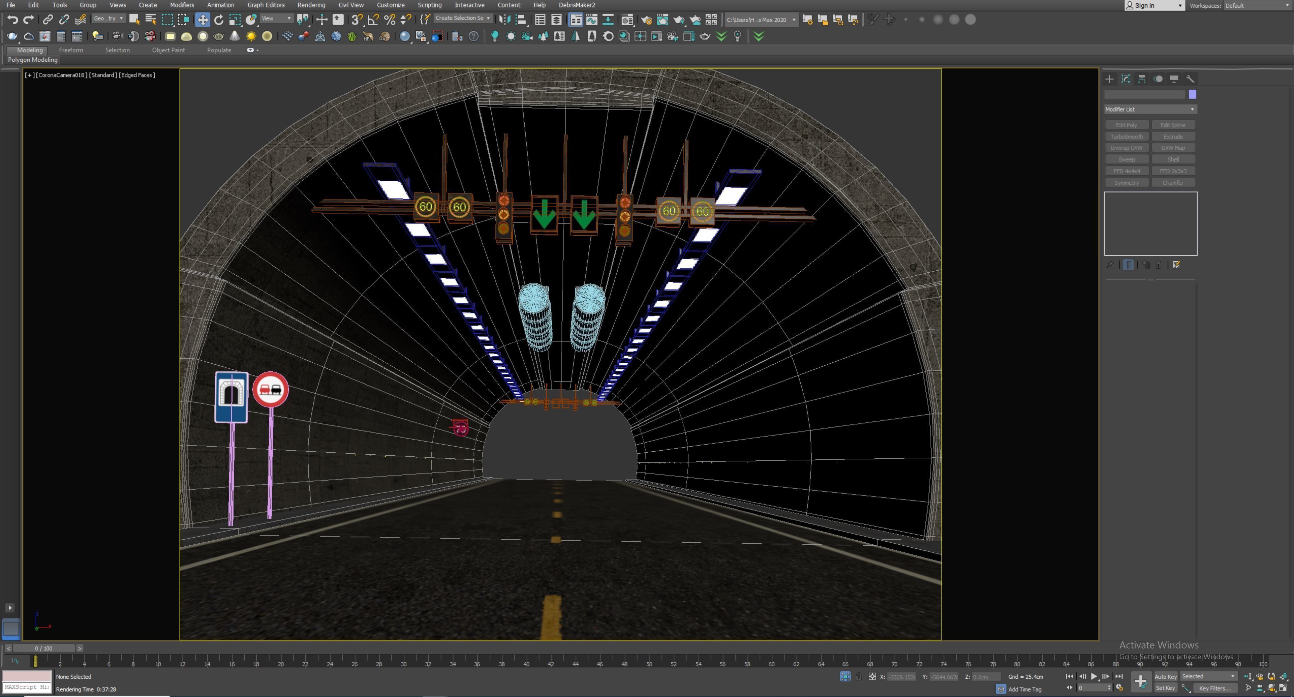
Task: Open the Graph Editors menu
Action: 266,5
